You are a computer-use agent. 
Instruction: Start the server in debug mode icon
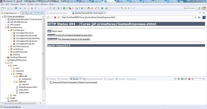click(179, 79)
